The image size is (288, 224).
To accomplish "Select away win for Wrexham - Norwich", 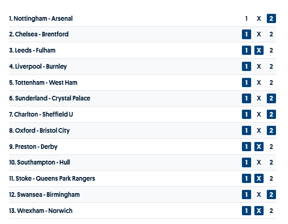I will (x=271, y=211).
